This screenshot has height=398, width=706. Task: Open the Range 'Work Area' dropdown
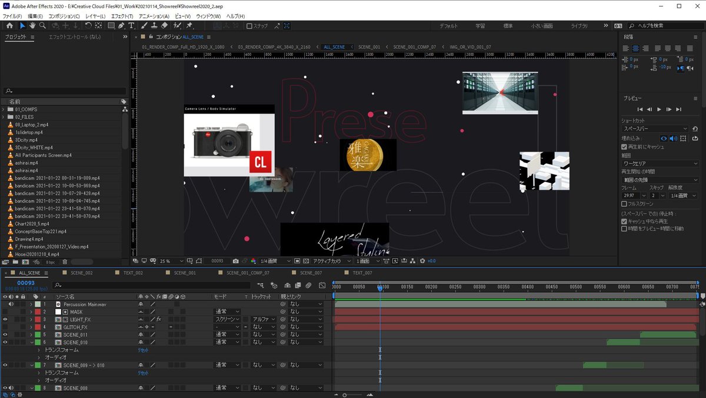660,163
